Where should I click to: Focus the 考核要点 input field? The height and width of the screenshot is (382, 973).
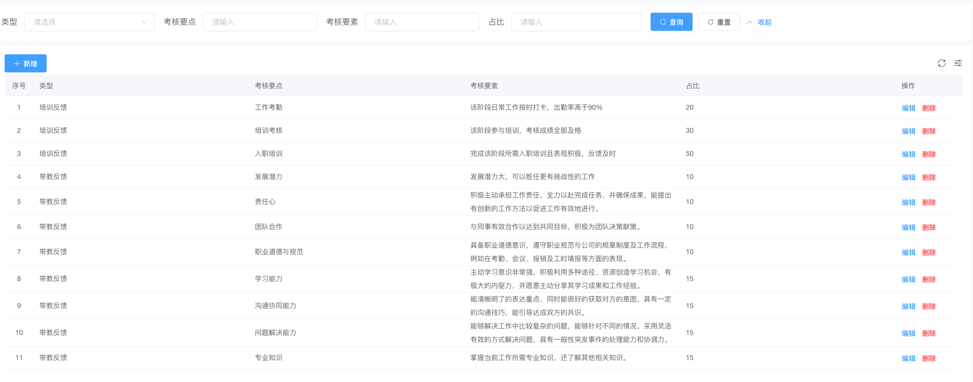pyautogui.click(x=259, y=22)
